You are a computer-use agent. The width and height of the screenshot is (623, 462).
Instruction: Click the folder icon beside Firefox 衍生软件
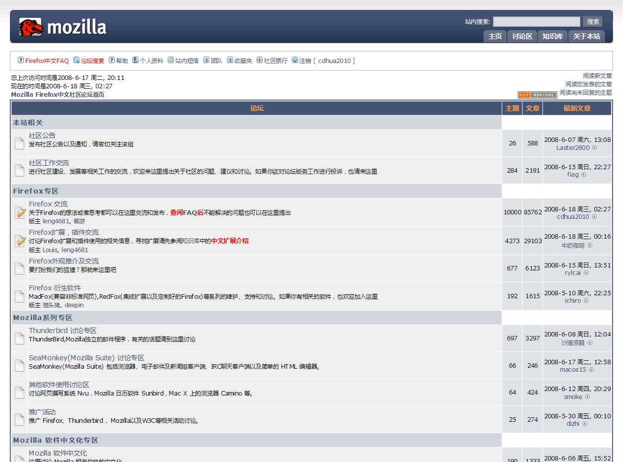pos(19,296)
